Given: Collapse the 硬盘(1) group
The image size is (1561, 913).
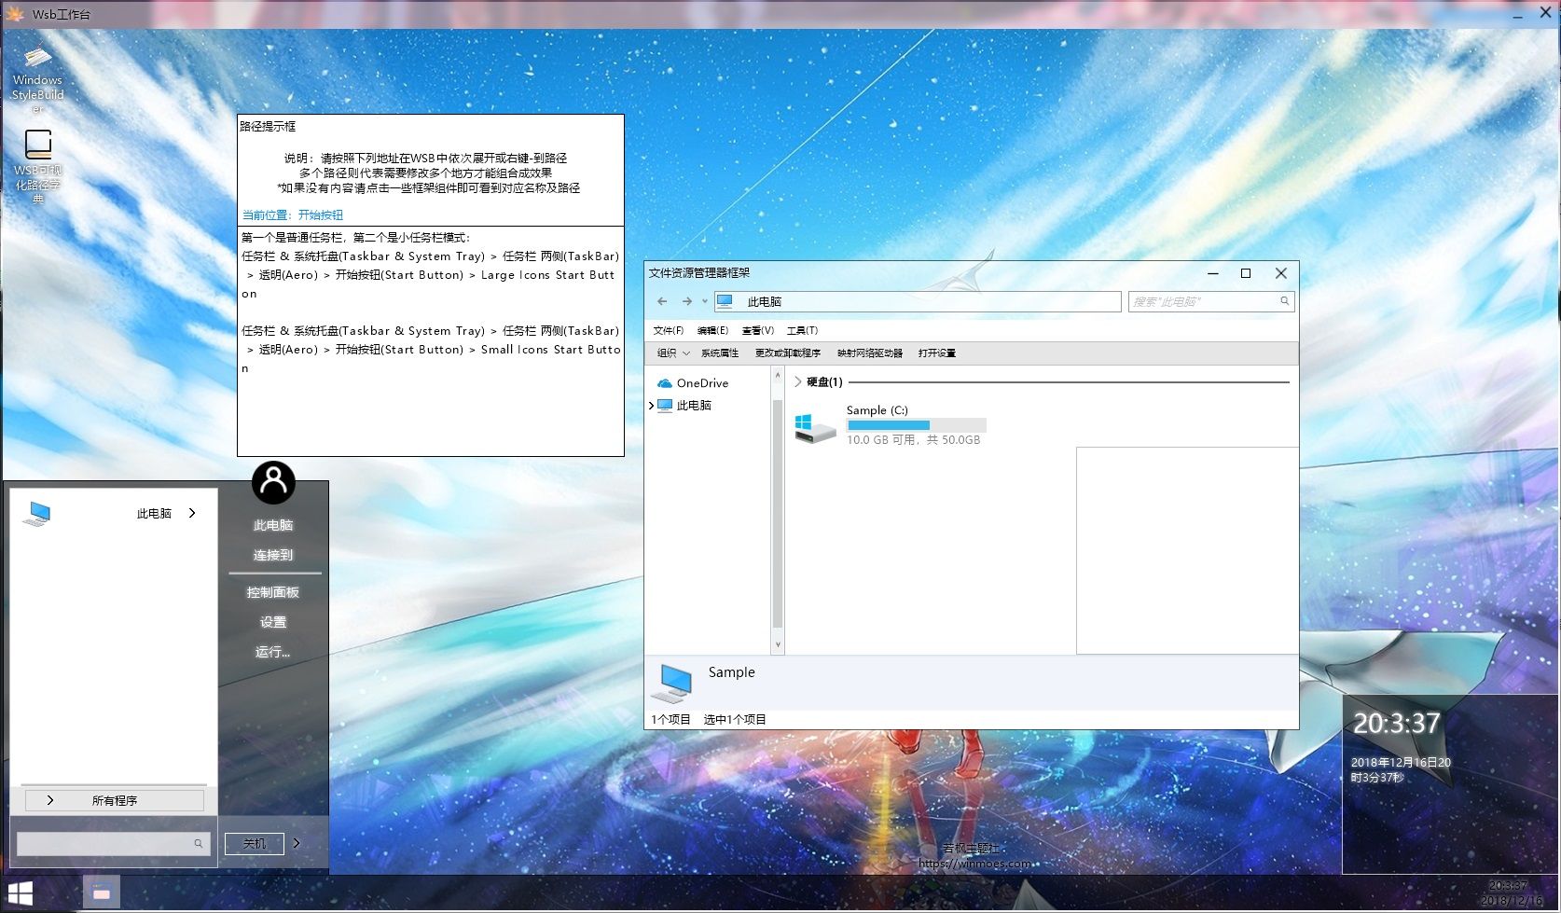Looking at the screenshot, I should coord(797,381).
